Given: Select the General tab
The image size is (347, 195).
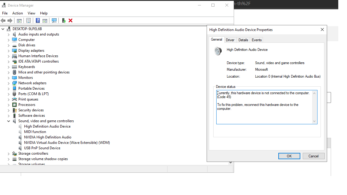Looking at the screenshot, I should (x=217, y=40).
